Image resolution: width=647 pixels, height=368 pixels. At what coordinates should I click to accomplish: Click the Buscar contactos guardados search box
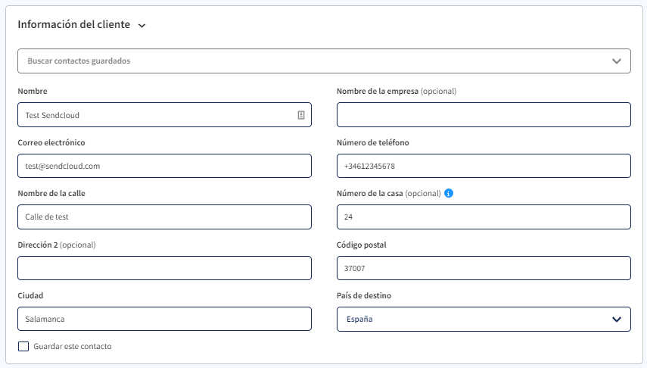point(324,61)
